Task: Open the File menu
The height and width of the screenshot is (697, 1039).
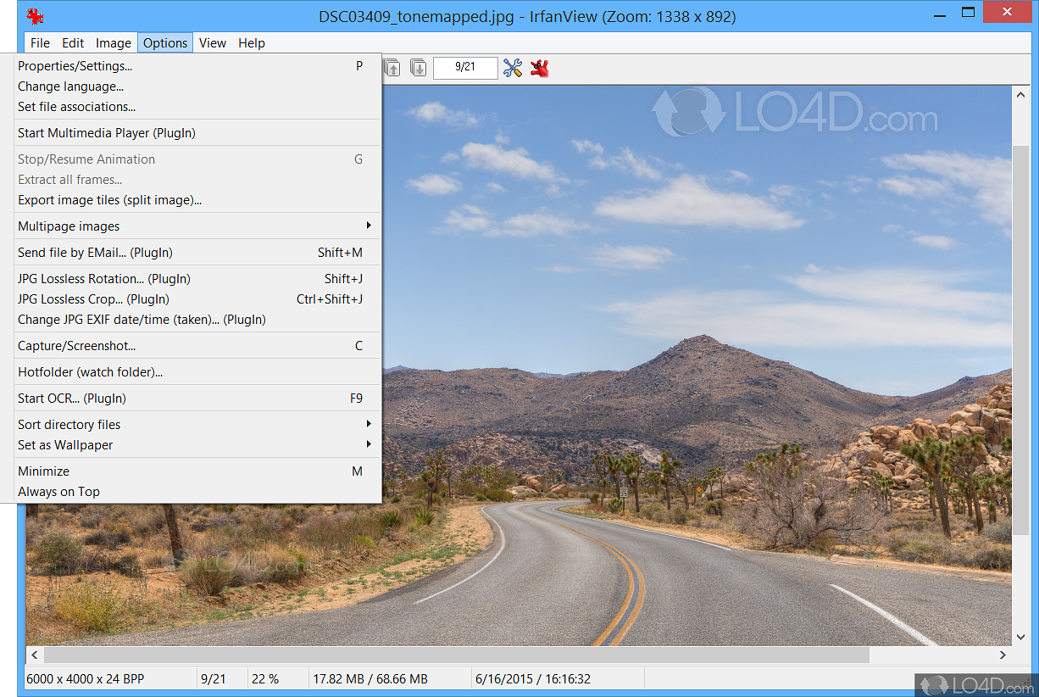Action: 40,42
